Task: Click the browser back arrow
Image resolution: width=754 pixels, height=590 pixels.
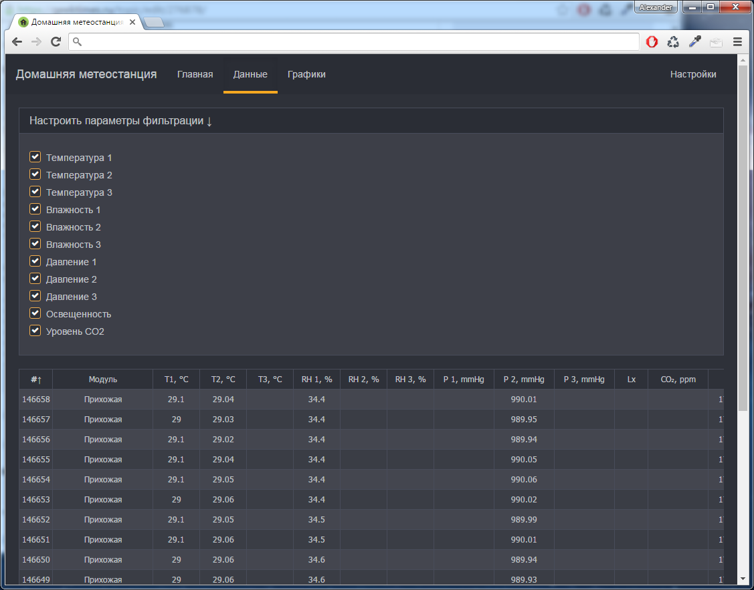Action: 17,42
